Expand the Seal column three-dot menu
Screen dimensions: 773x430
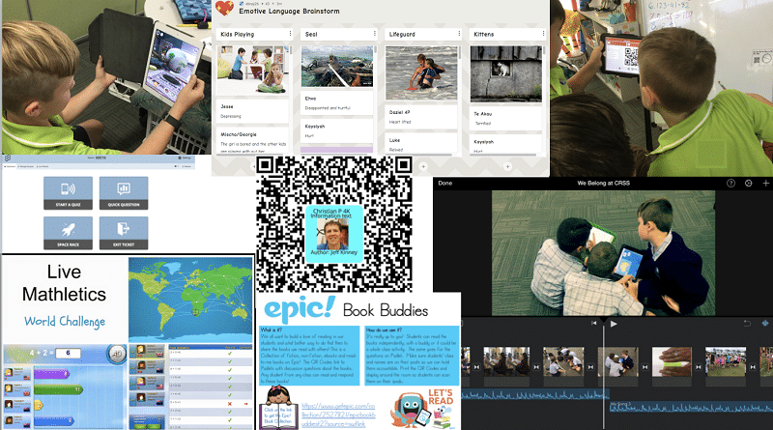pyautogui.click(x=373, y=34)
